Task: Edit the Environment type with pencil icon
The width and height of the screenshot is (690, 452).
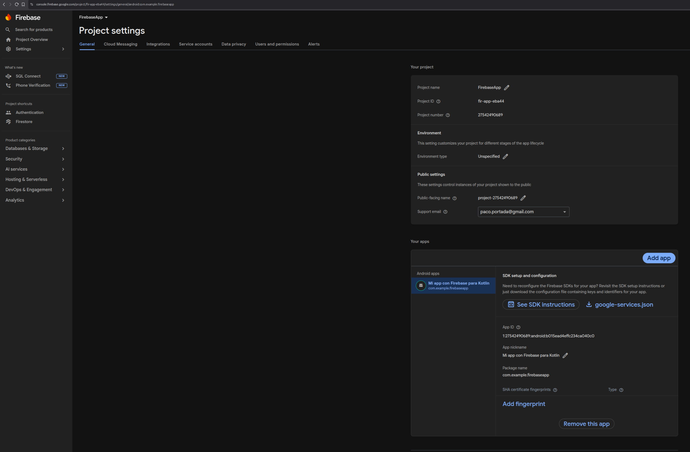Action: click(505, 156)
